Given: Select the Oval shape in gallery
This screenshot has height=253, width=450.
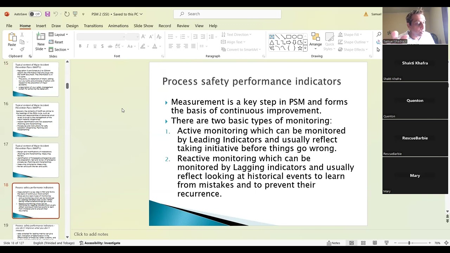Looking at the screenshot, I should 294,37.
